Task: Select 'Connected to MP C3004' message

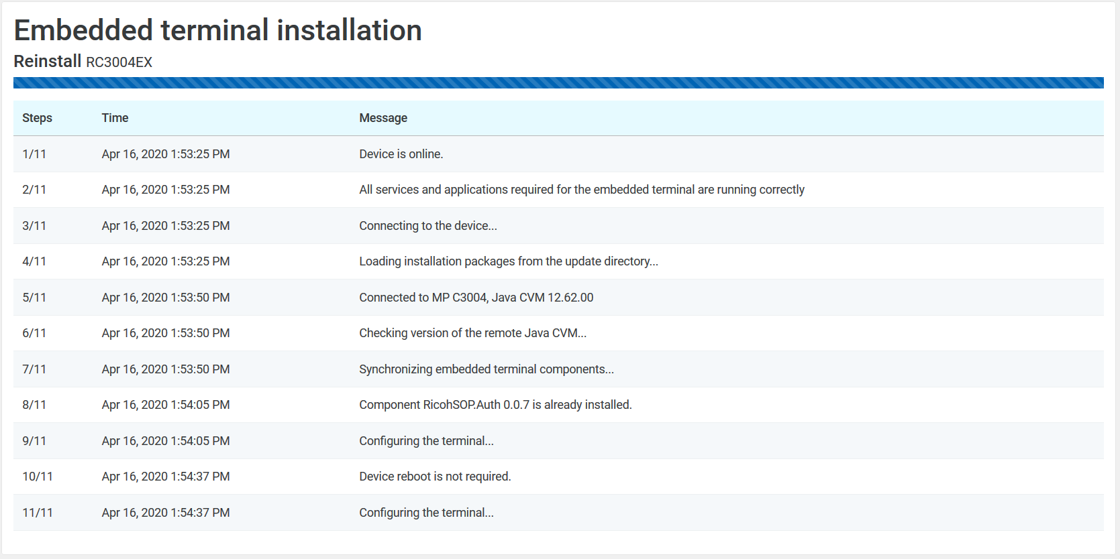Action: (x=476, y=298)
